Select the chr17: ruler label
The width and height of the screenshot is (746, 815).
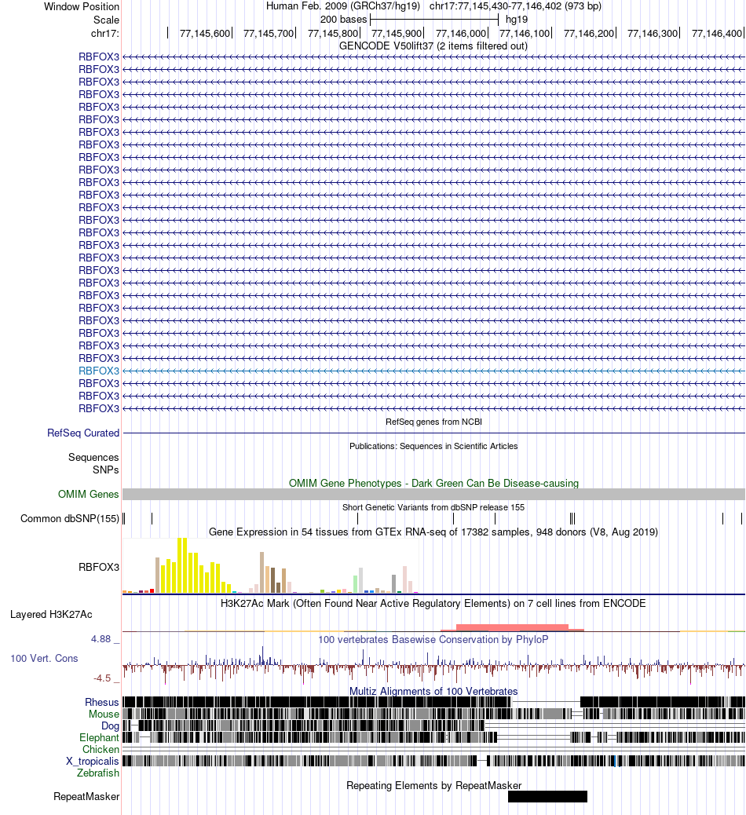(x=105, y=33)
